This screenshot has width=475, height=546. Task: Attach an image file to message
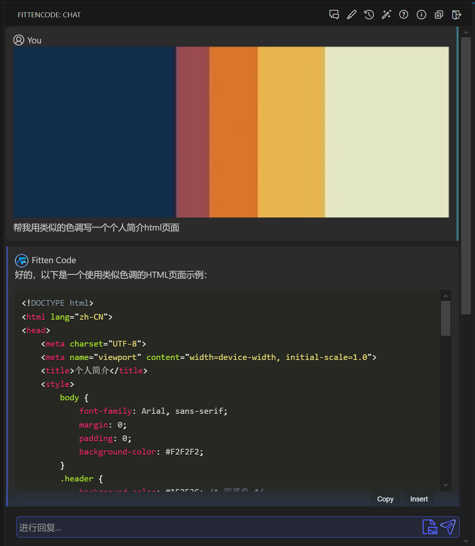click(x=429, y=527)
